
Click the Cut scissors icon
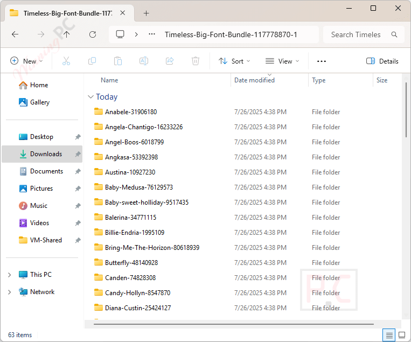pyautogui.click(x=66, y=61)
